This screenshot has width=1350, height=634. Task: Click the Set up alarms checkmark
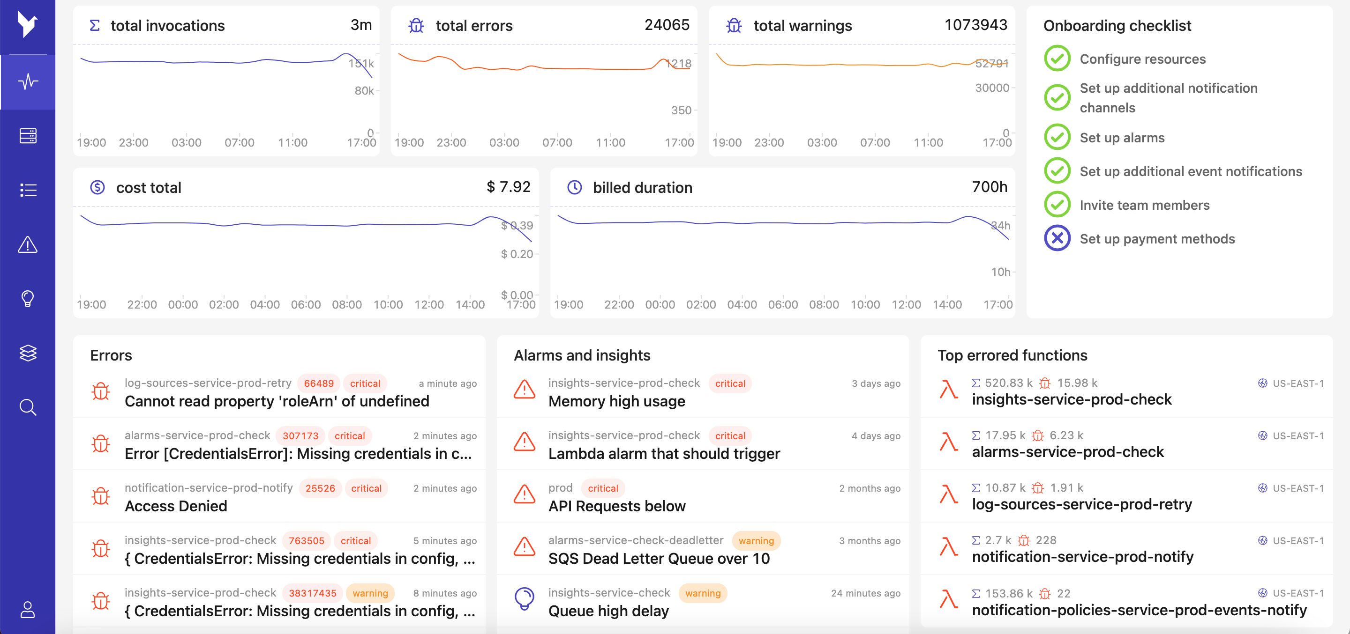point(1057,137)
